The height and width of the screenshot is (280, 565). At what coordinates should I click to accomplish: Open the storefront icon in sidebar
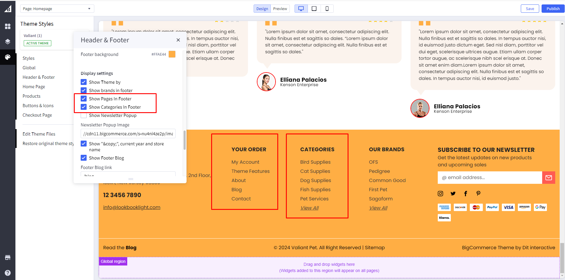[x=8, y=258]
